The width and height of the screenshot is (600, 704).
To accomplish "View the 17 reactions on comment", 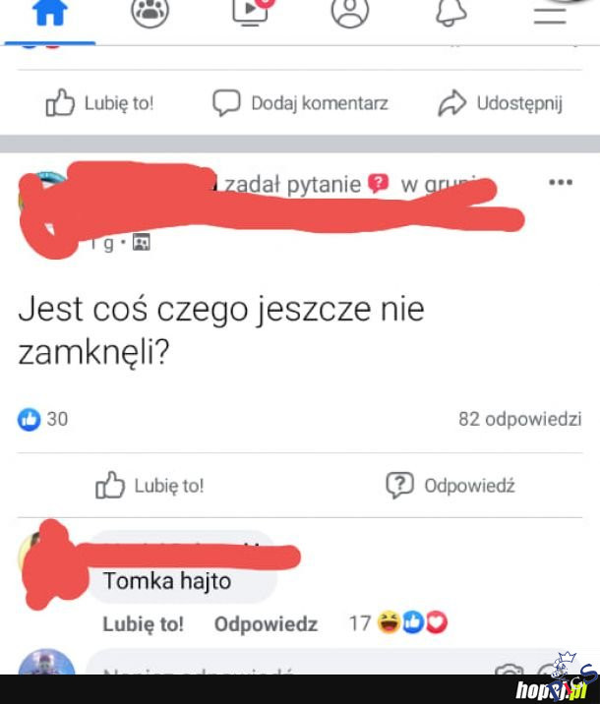I will (x=398, y=623).
